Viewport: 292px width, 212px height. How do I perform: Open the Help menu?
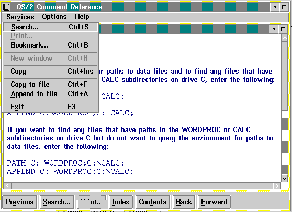[82, 17]
